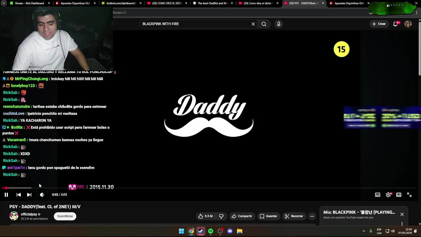Viewport: 421px width, 237px height.
Task: Click the Daddy mustache video frame
Action: [209, 115]
